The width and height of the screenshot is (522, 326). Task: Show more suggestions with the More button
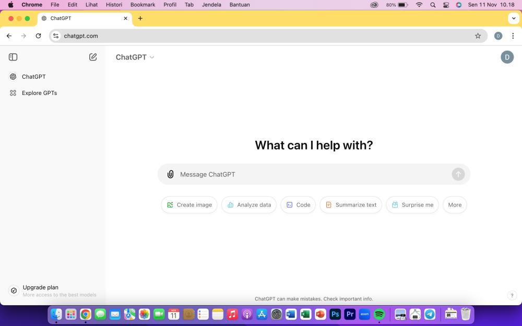click(x=455, y=205)
